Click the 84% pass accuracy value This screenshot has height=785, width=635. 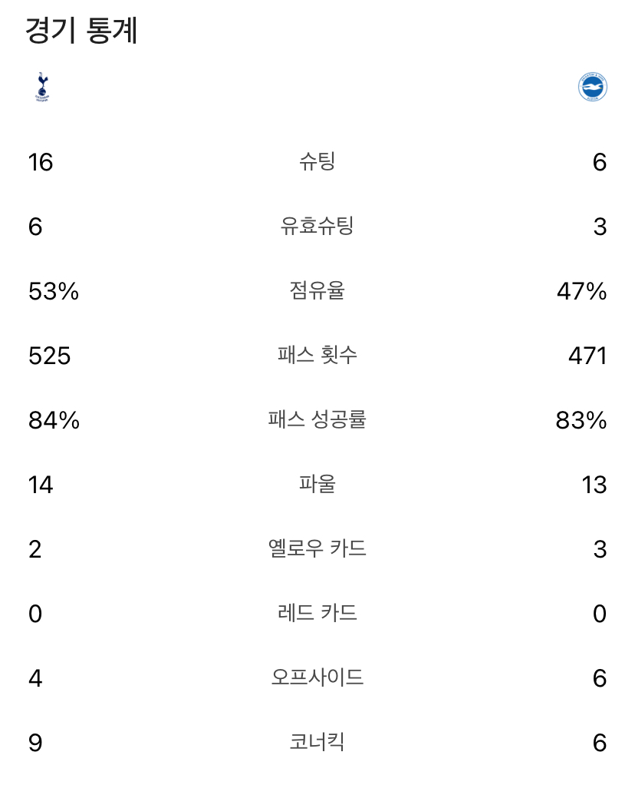(x=54, y=421)
